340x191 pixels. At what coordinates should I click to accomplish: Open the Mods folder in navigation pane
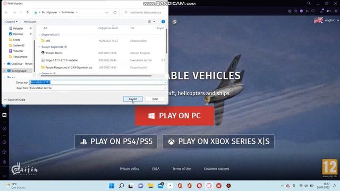pyautogui.click(x=16, y=40)
